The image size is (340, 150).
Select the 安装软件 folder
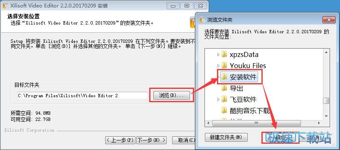(243, 77)
